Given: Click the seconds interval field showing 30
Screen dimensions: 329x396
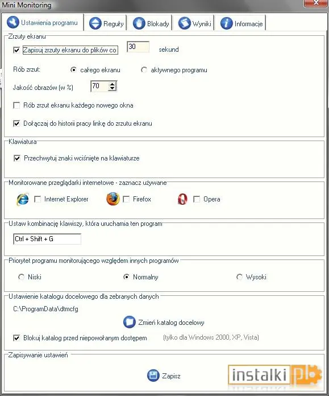Looking at the screenshot, I should 138,47.
